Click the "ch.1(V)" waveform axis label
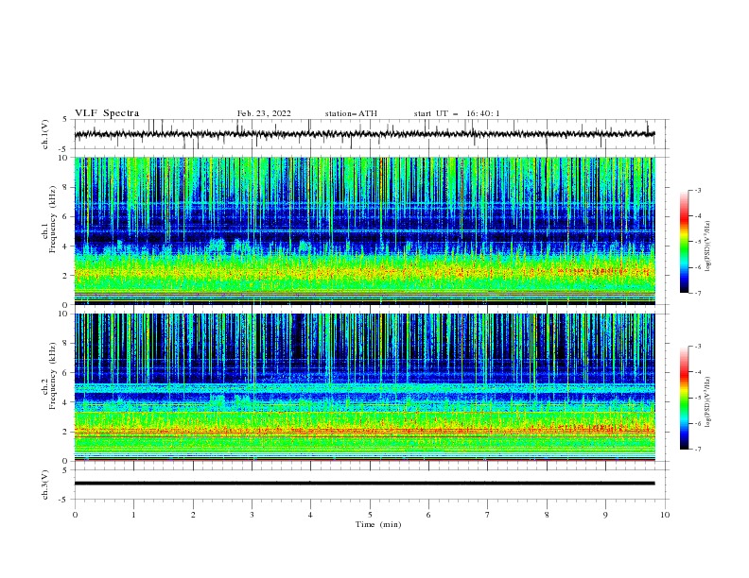 coord(45,134)
